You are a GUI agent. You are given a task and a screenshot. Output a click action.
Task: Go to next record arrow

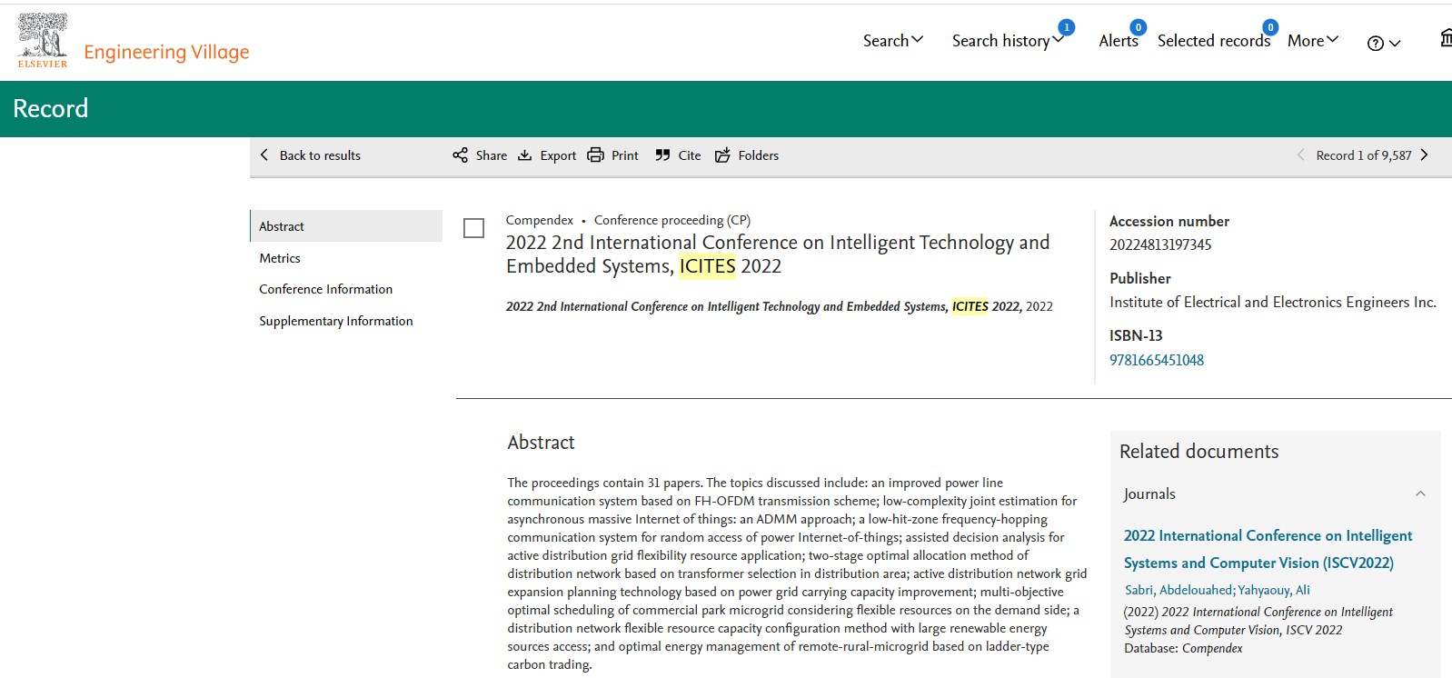1424,155
